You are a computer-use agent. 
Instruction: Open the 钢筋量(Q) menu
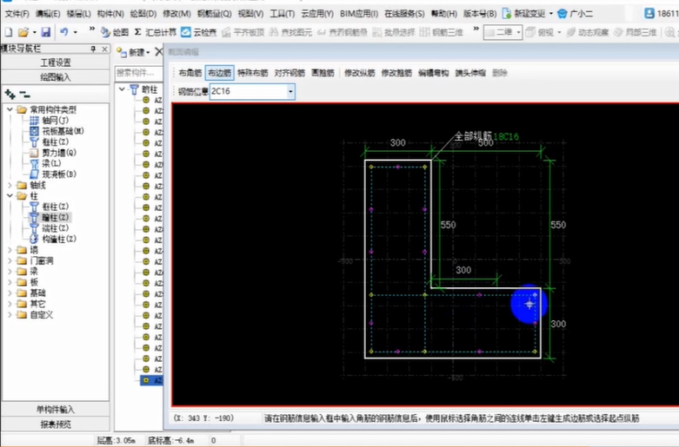(x=215, y=14)
